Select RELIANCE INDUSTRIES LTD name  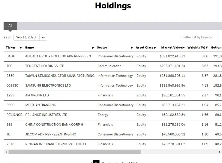tap(46, 115)
